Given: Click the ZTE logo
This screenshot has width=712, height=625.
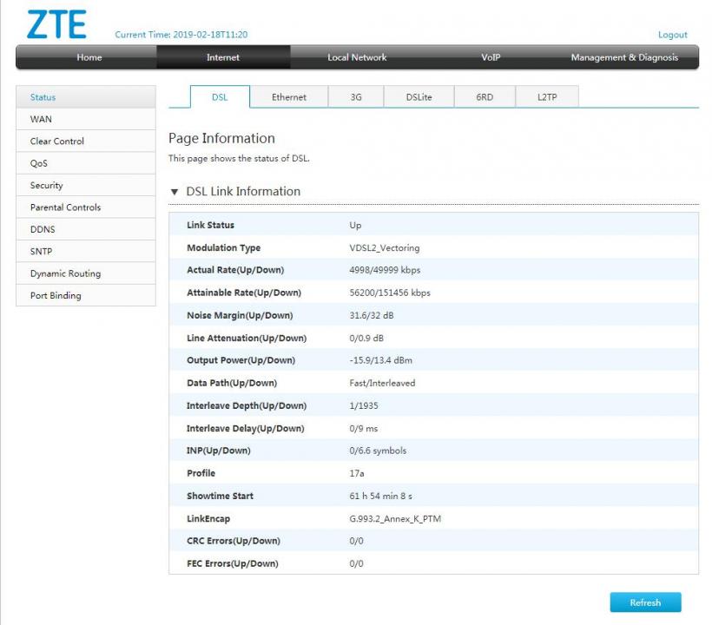Looking at the screenshot, I should [x=56, y=24].
